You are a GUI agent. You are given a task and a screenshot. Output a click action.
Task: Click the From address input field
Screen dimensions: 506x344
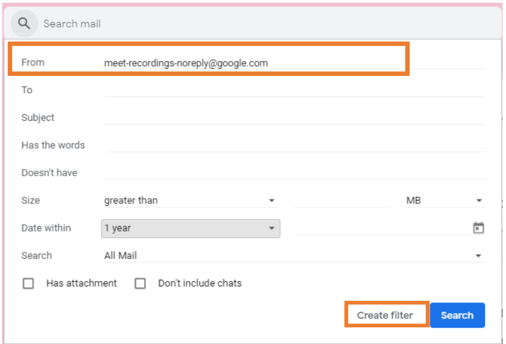pyautogui.click(x=249, y=63)
